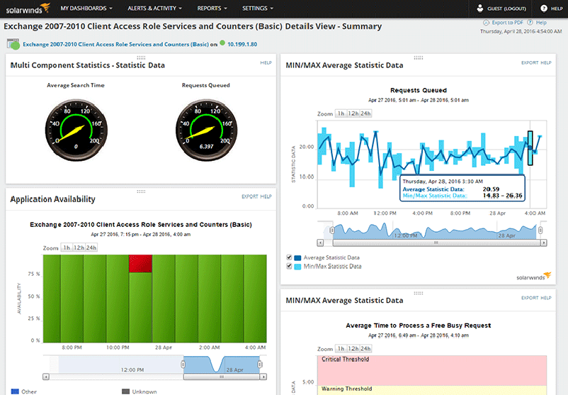Click the drag handle of Multi Component Statistics panel
Image resolution: width=568 pixels, height=395 pixels.
(x=141, y=57)
